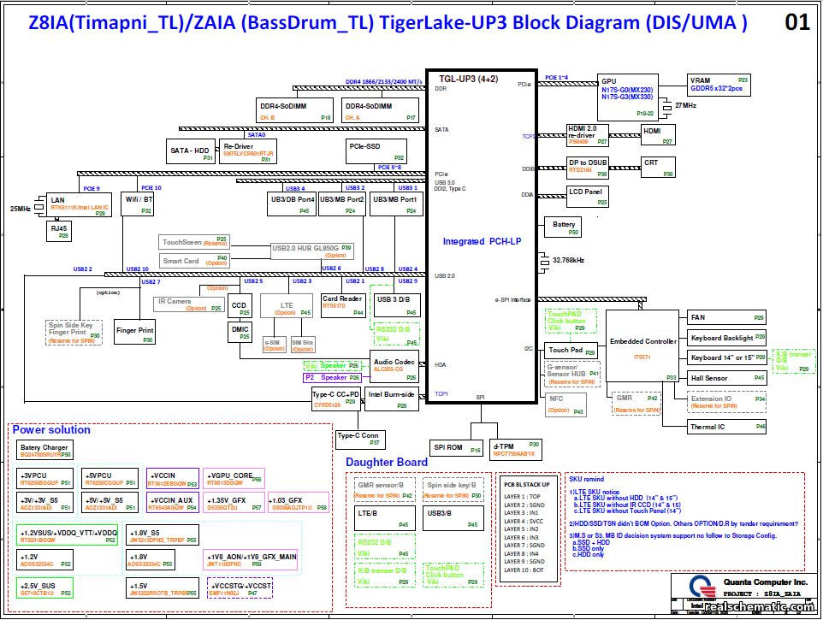Click the FAN block
823x620 pixels.
(727, 317)
